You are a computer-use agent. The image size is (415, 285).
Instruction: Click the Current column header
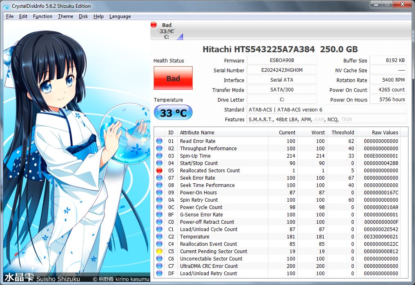pyautogui.click(x=283, y=133)
